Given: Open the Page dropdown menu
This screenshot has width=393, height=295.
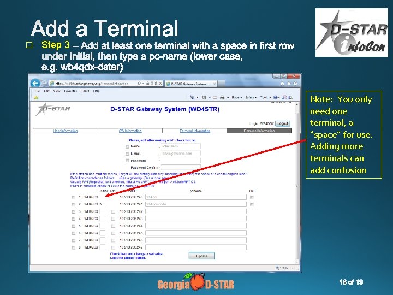Looking at the screenshot, I should (x=237, y=97).
